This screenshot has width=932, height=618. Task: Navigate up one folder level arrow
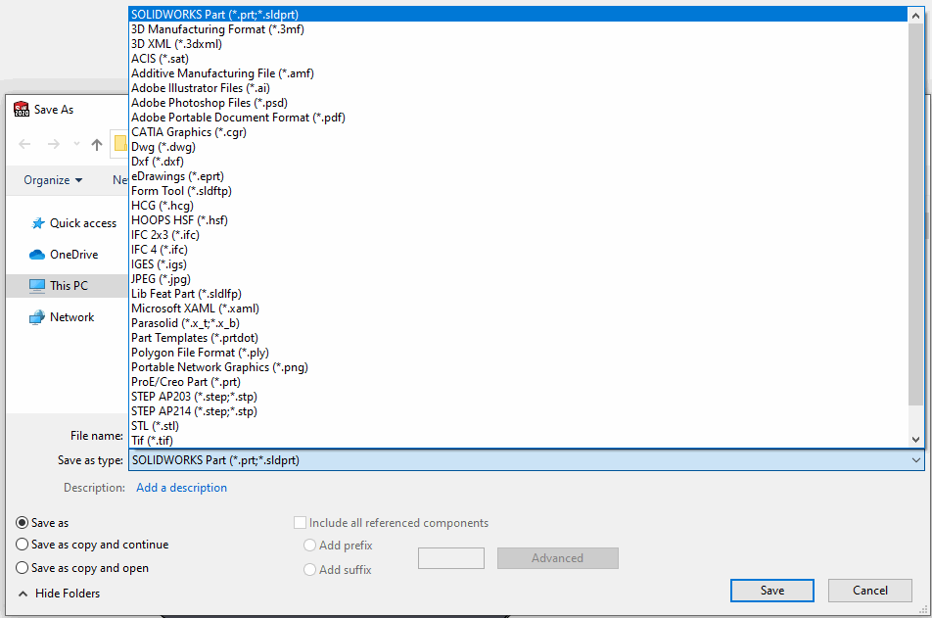tap(97, 144)
